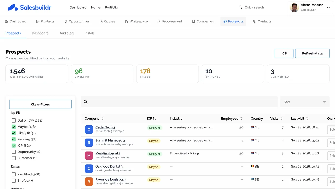Click the Products store icon
335x189 pixels.
[38, 21]
